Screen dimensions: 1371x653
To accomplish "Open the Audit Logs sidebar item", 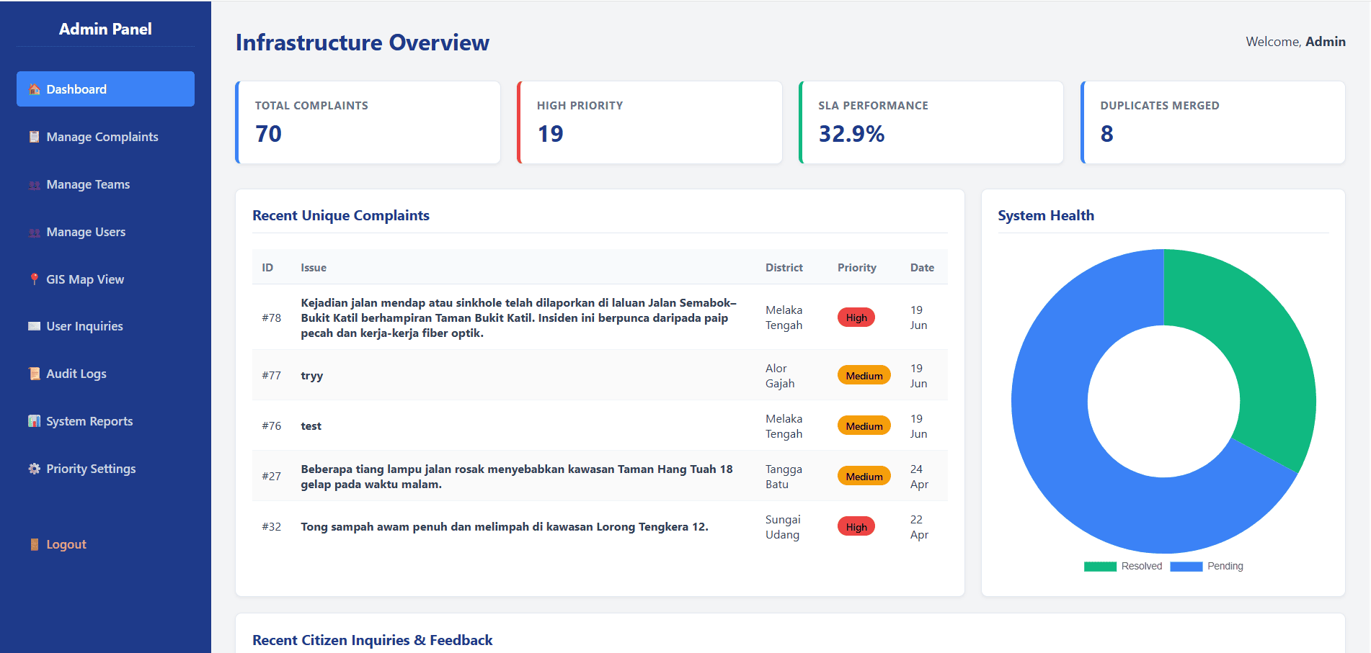I will pyautogui.click(x=105, y=374).
